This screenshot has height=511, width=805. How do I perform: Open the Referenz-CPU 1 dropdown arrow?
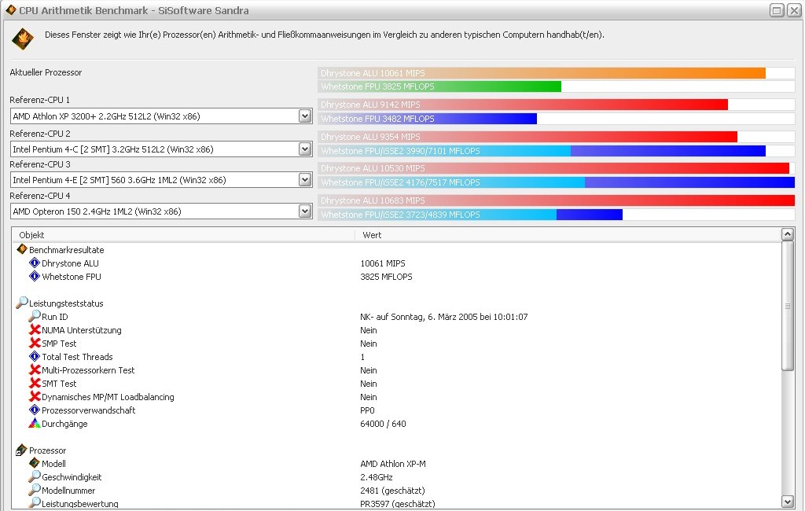(x=305, y=116)
